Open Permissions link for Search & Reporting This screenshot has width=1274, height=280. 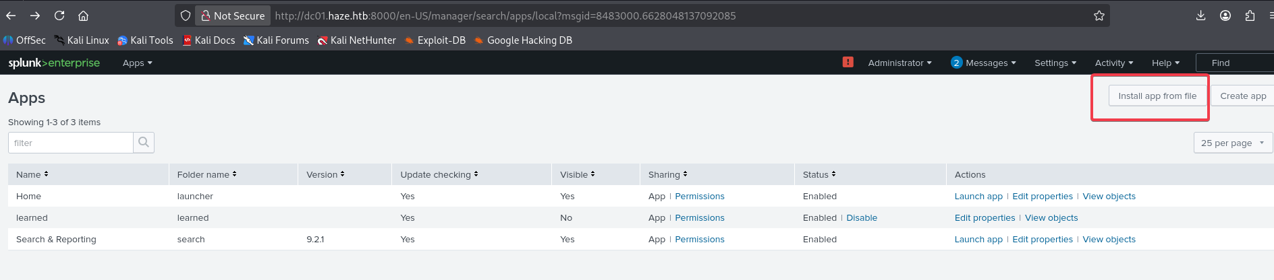699,240
